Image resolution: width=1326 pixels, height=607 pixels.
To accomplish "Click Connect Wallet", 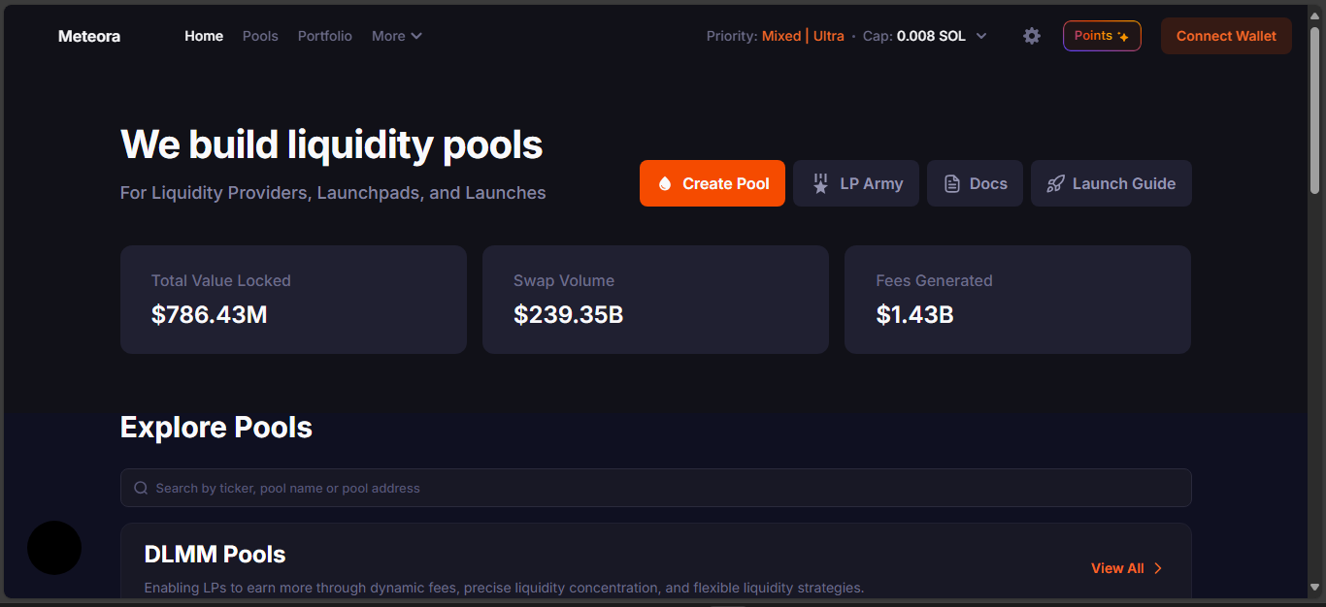I will 1226,36.
